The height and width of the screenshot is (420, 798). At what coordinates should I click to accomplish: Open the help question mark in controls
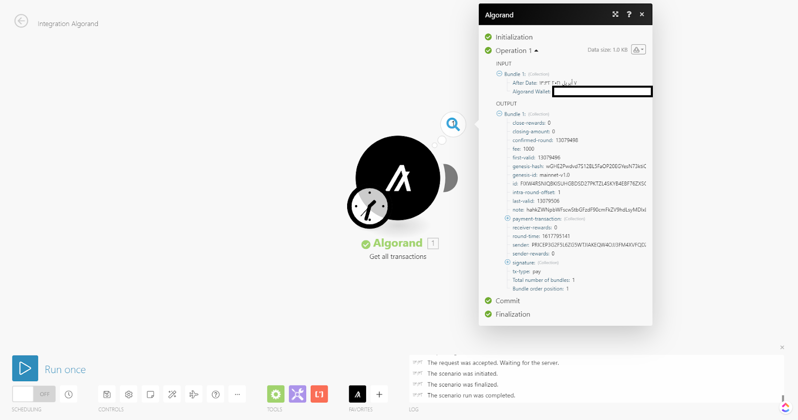click(x=215, y=395)
